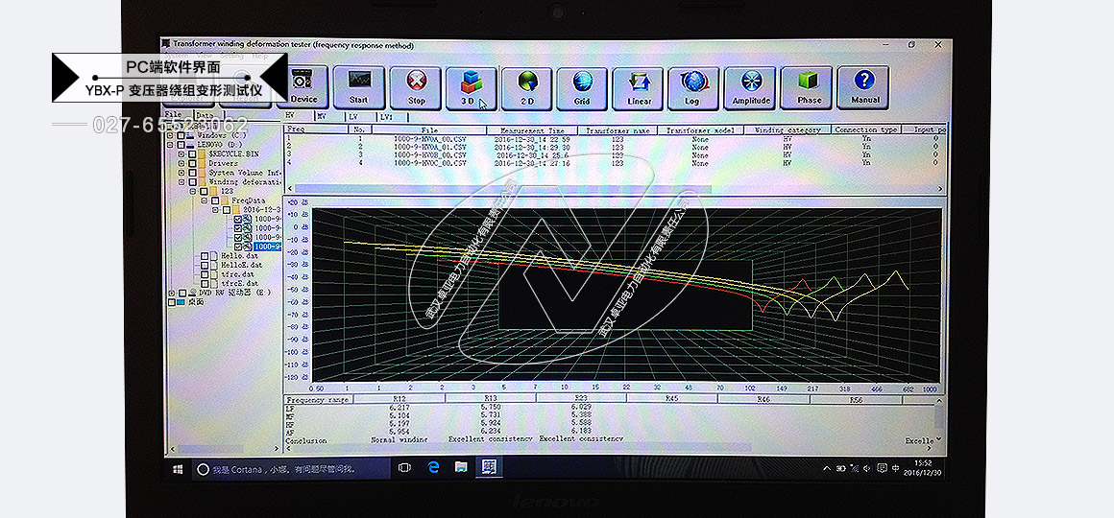Select the Linear scale icon

pyautogui.click(x=638, y=87)
